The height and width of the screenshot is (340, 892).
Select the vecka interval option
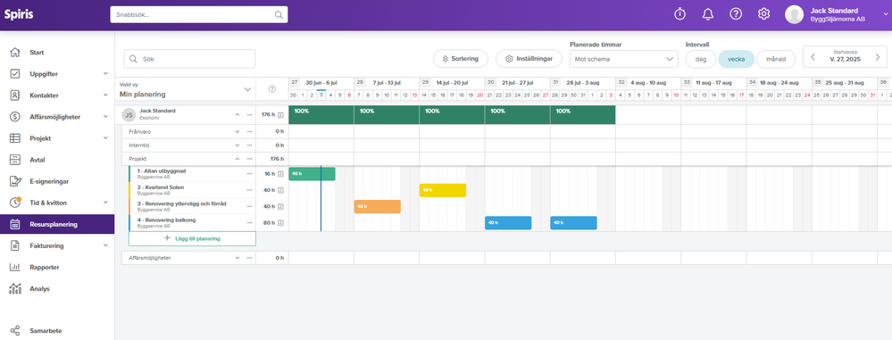[736, 59]
